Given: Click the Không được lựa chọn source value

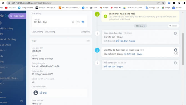Looking at the screenshot, I should 42,59.
